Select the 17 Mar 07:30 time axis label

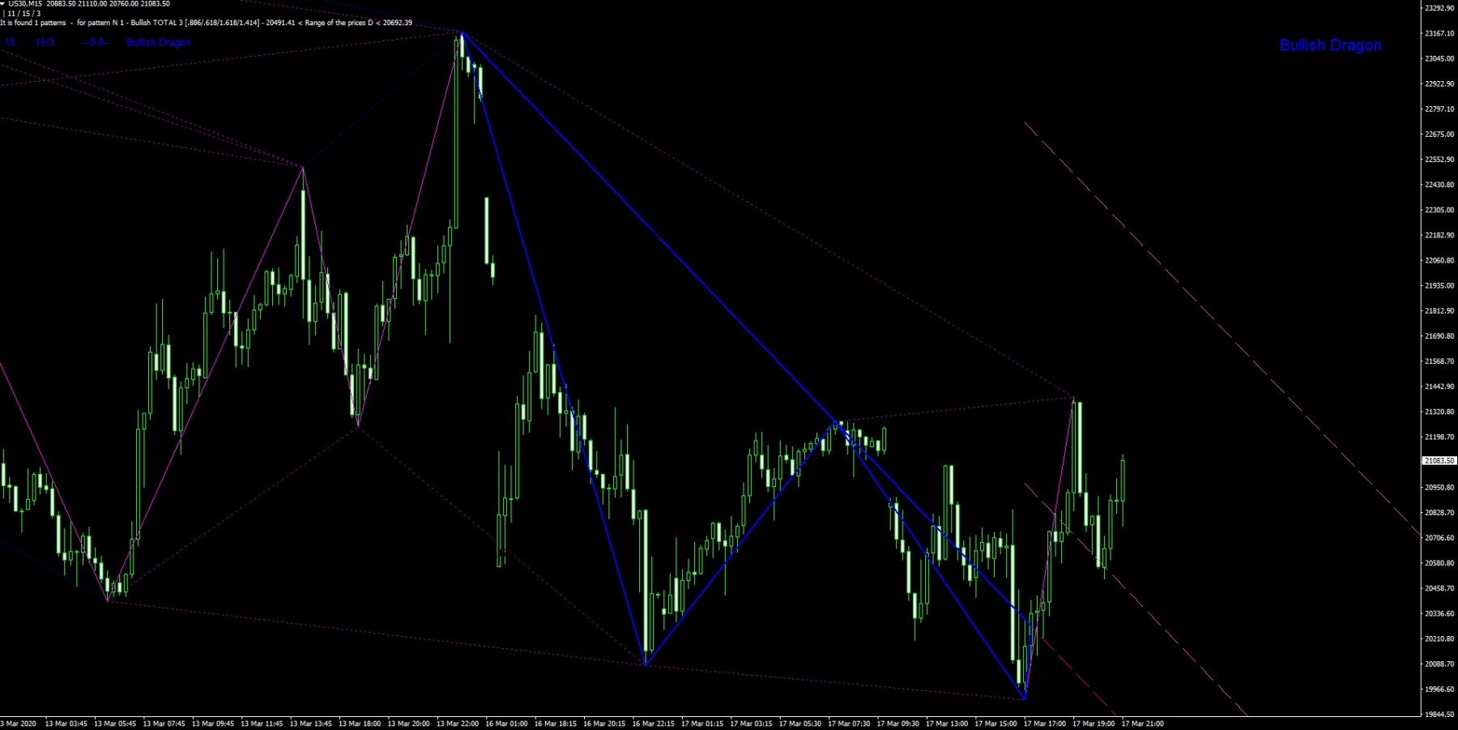click(x=849, y=724)
